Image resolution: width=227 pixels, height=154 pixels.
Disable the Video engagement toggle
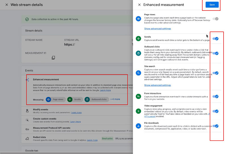[215, 111]
